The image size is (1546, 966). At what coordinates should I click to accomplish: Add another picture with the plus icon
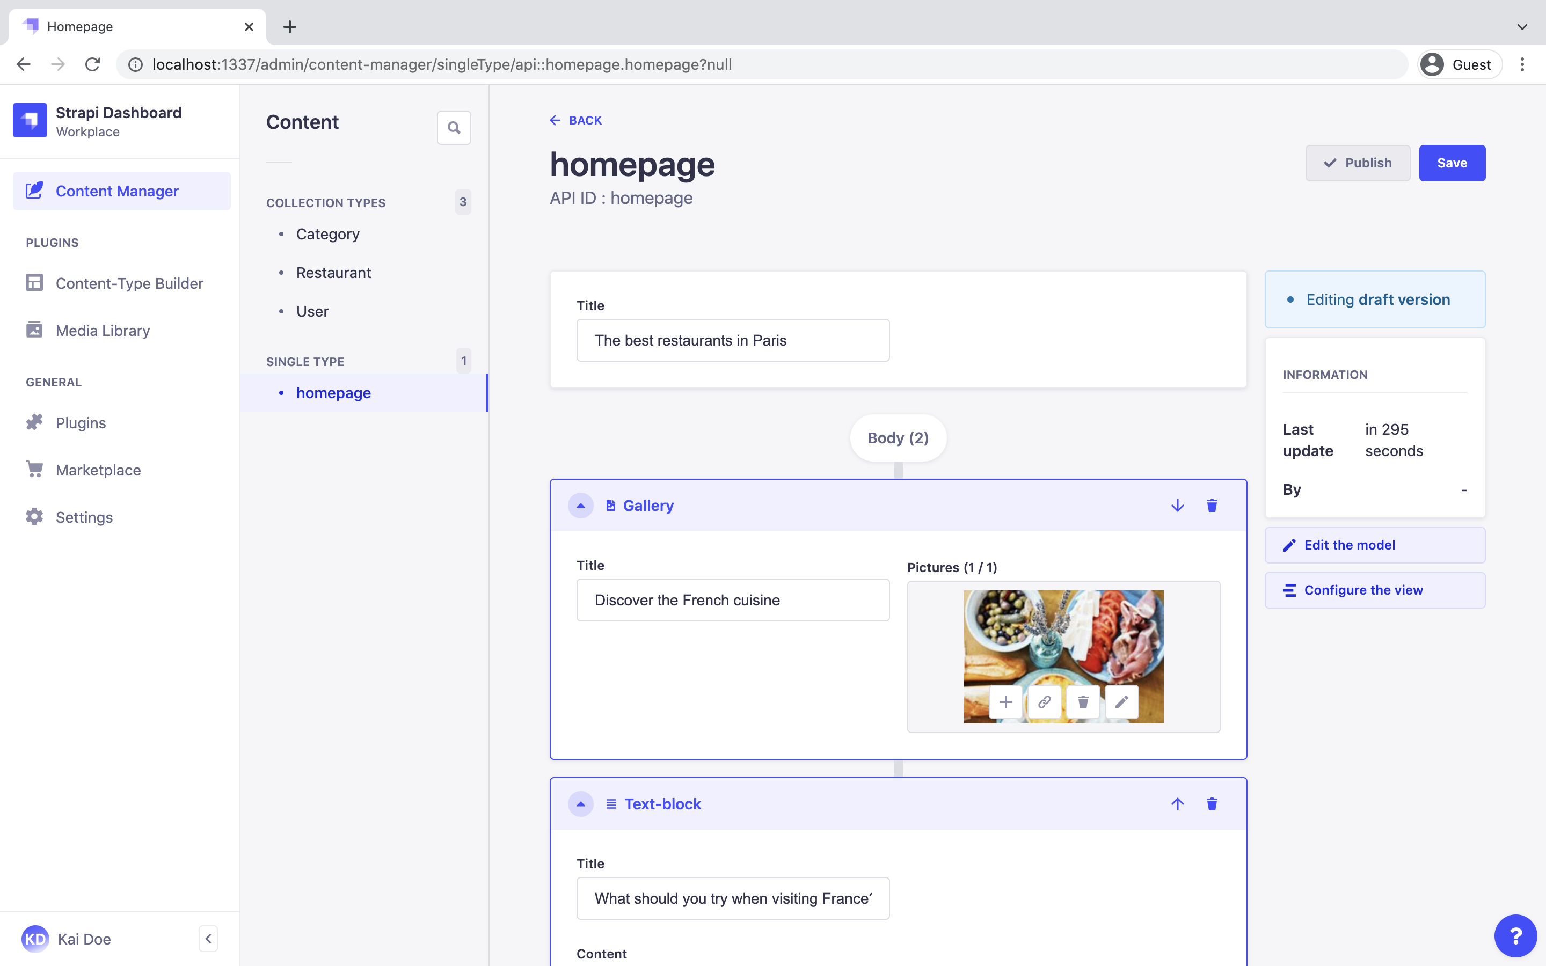1005,701
